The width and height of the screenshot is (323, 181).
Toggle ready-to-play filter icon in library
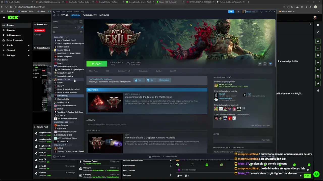pos(82,27)
